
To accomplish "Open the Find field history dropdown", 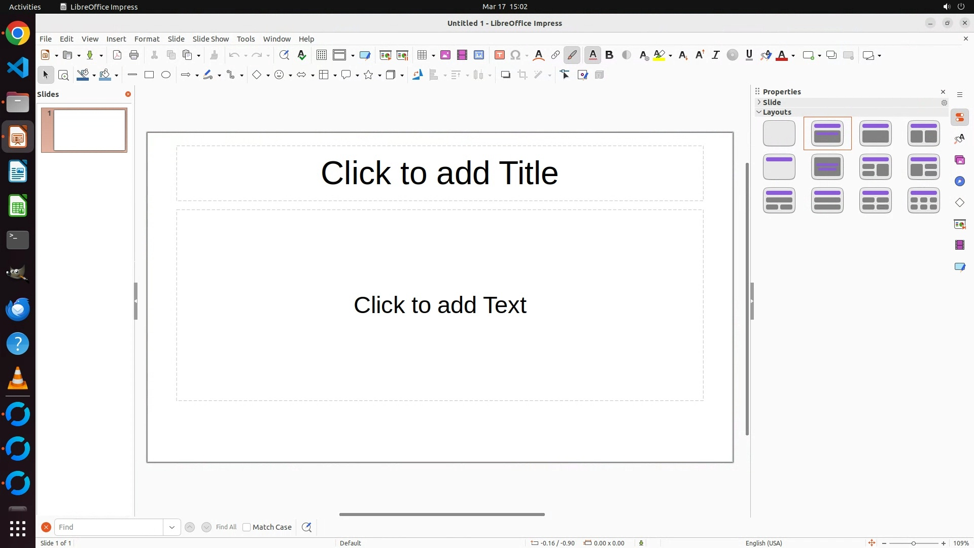I will [x=172, y=527].
